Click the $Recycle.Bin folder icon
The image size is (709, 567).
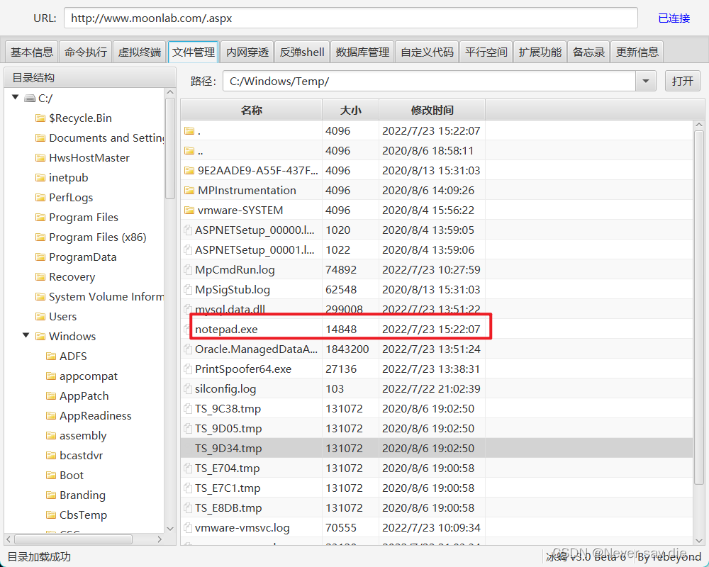(40, 118)
